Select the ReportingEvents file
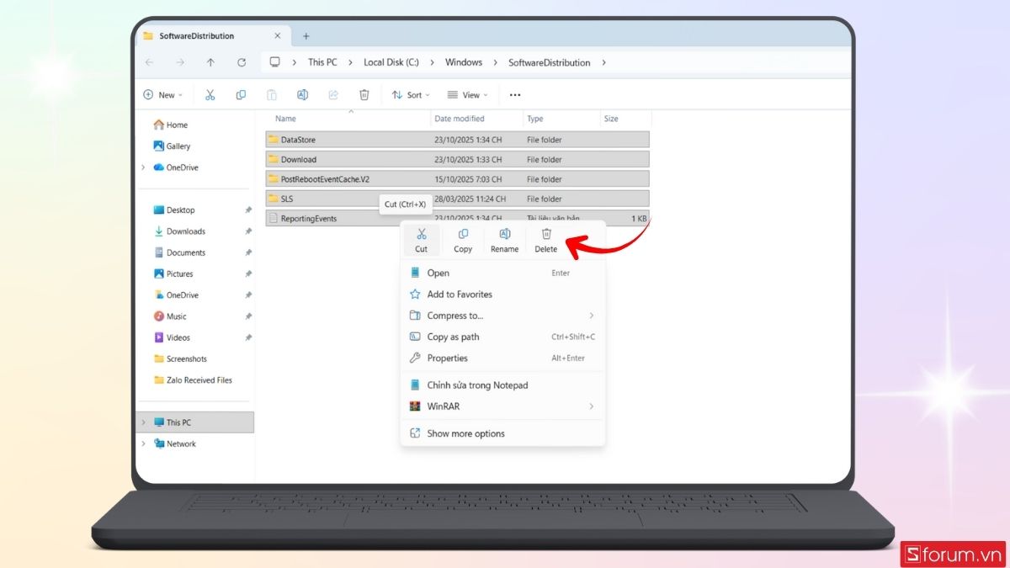1010x568 pixels. click(x=458, y=218)
